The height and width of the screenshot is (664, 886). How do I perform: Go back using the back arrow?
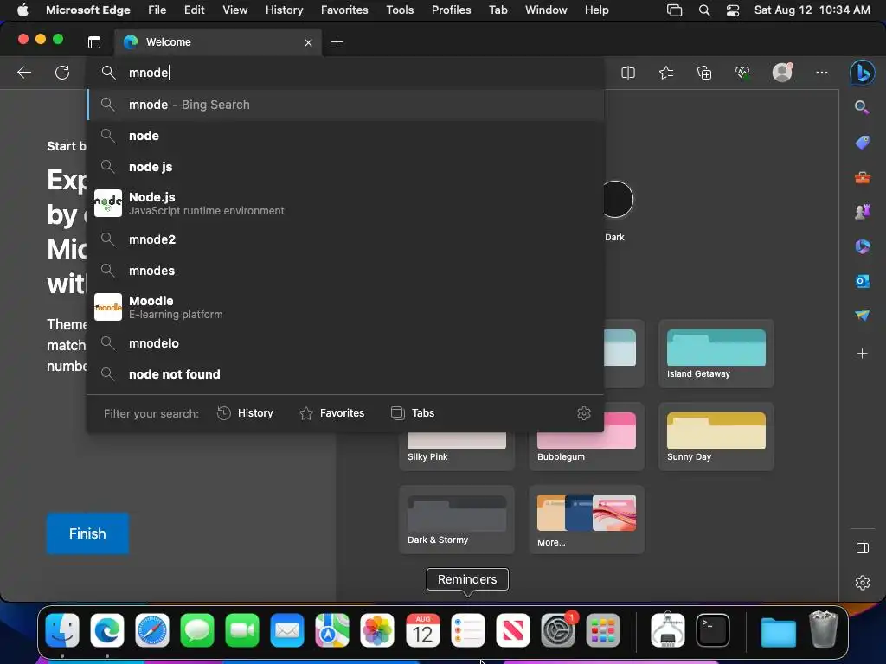click(x=23, y=73)
